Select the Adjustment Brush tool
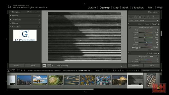Screen dimensions: 169x95 155,17
